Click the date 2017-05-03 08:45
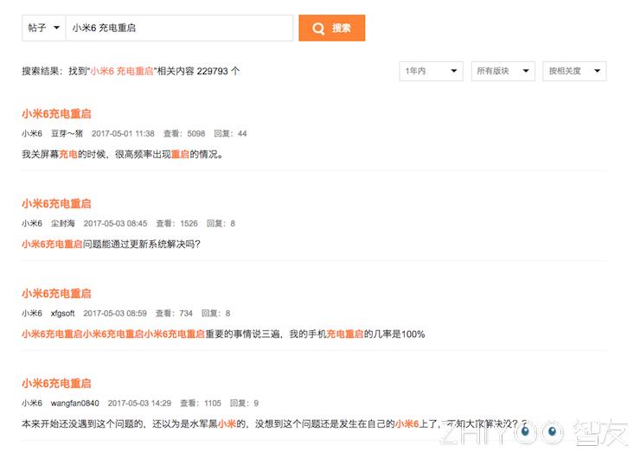The image size is (640, 452). coord(115,223)
